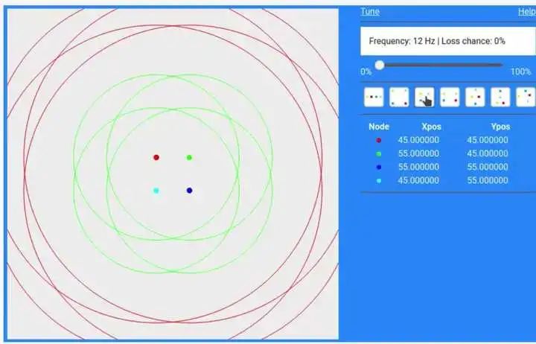The image size is (536, 344).
Task: Click the cyan node's Xpos value 45.000000
Action: (x=418, y=180)
